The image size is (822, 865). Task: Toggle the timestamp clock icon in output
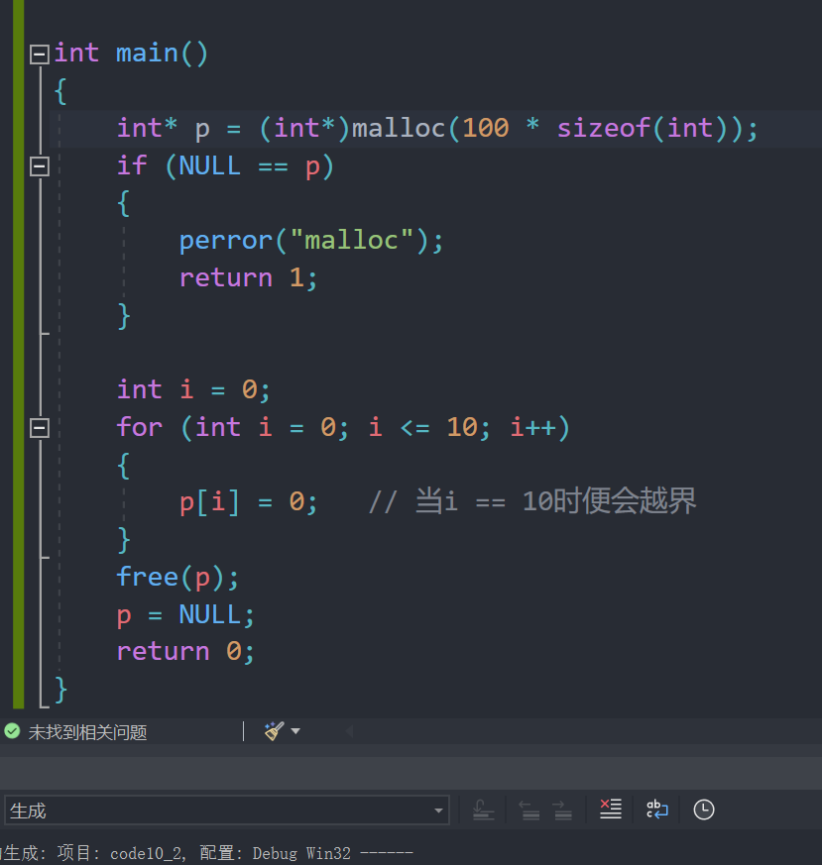[x=704, y=810]
